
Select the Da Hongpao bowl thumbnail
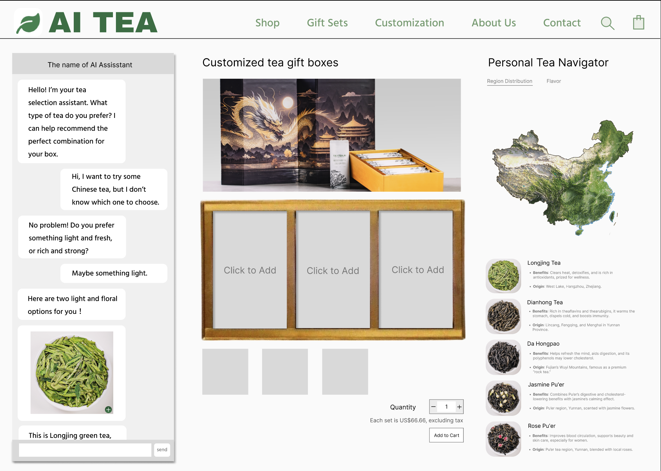pos(503,357)
